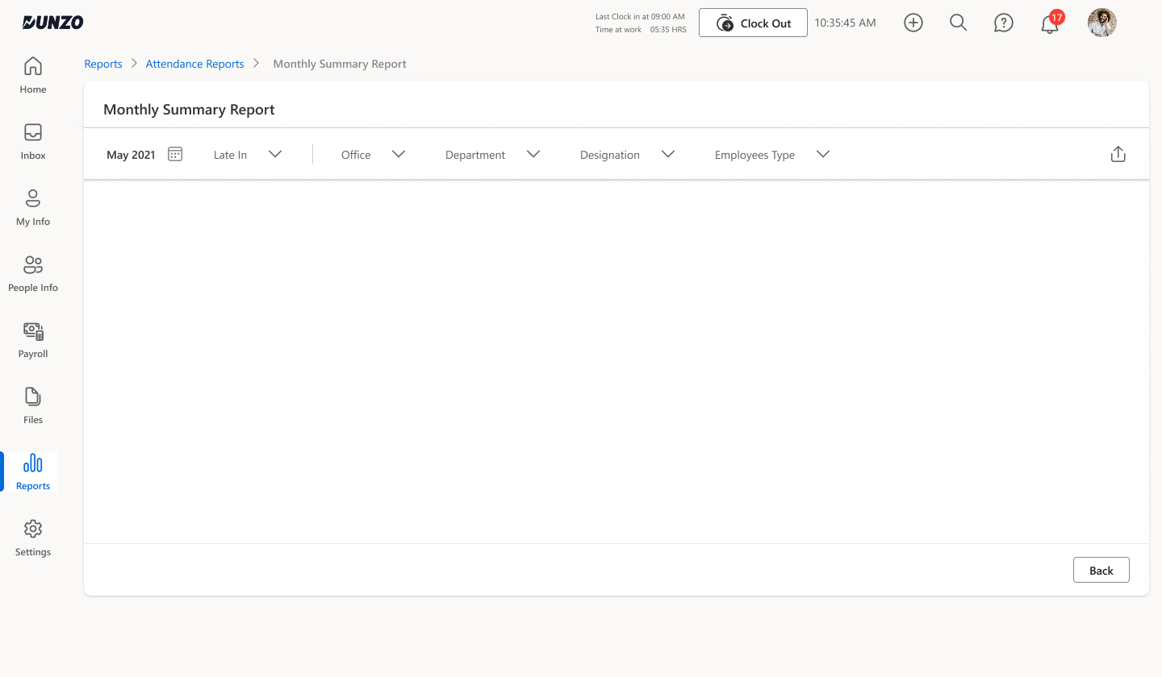This screenshot has height=677, width=1162.
Task: Navigate to Attendance Reports breadcrumb
Action: [194, 64]
